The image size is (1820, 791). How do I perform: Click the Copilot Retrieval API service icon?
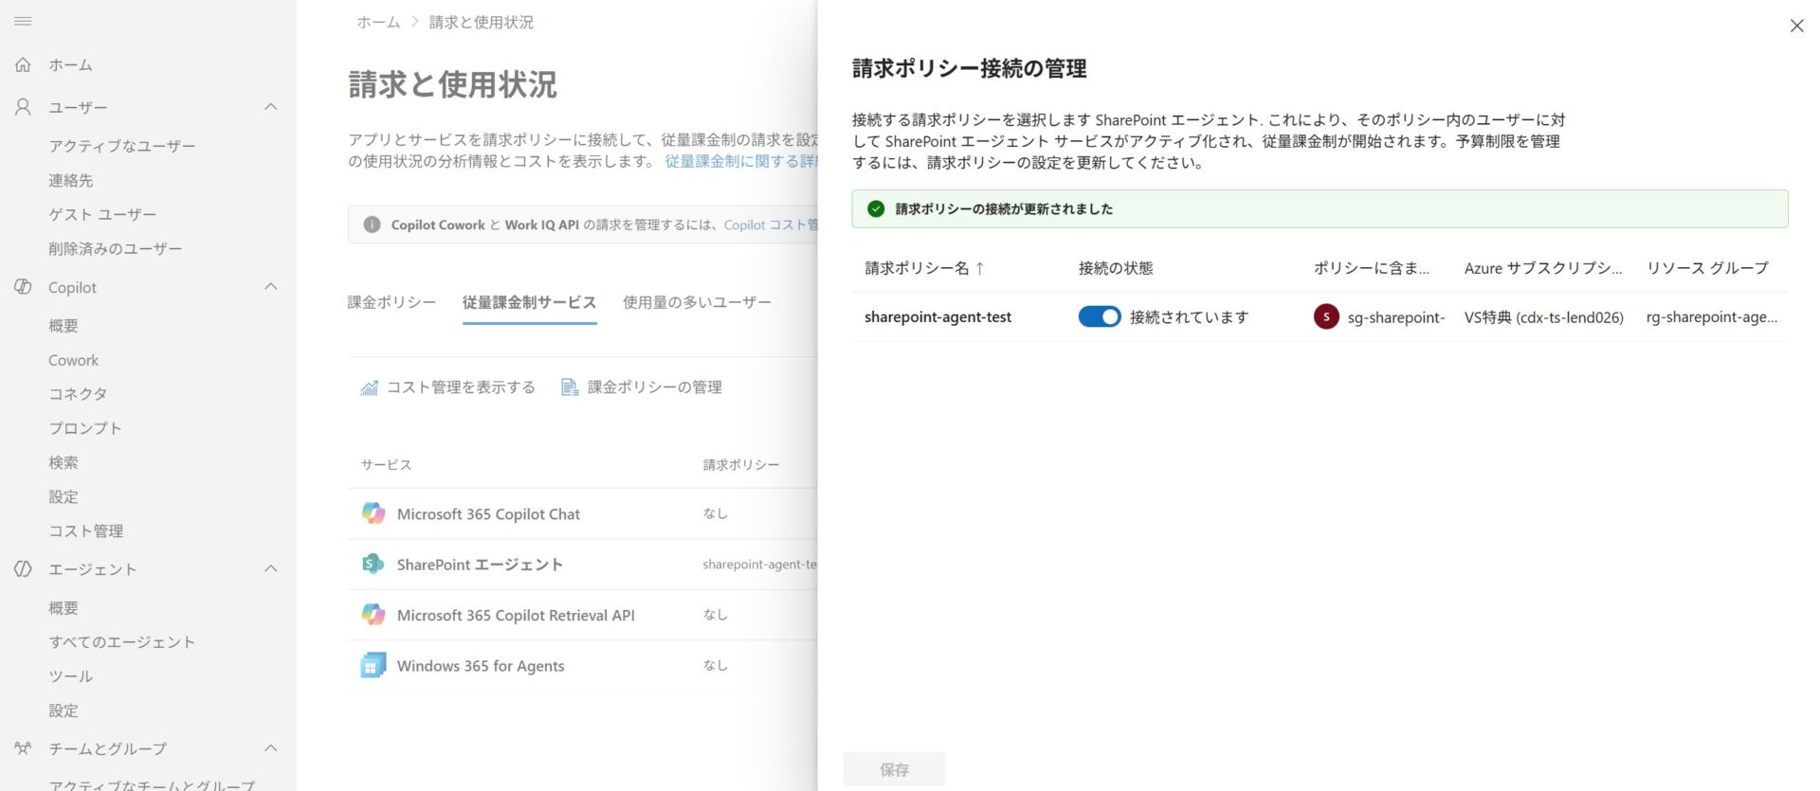(373, 615)
